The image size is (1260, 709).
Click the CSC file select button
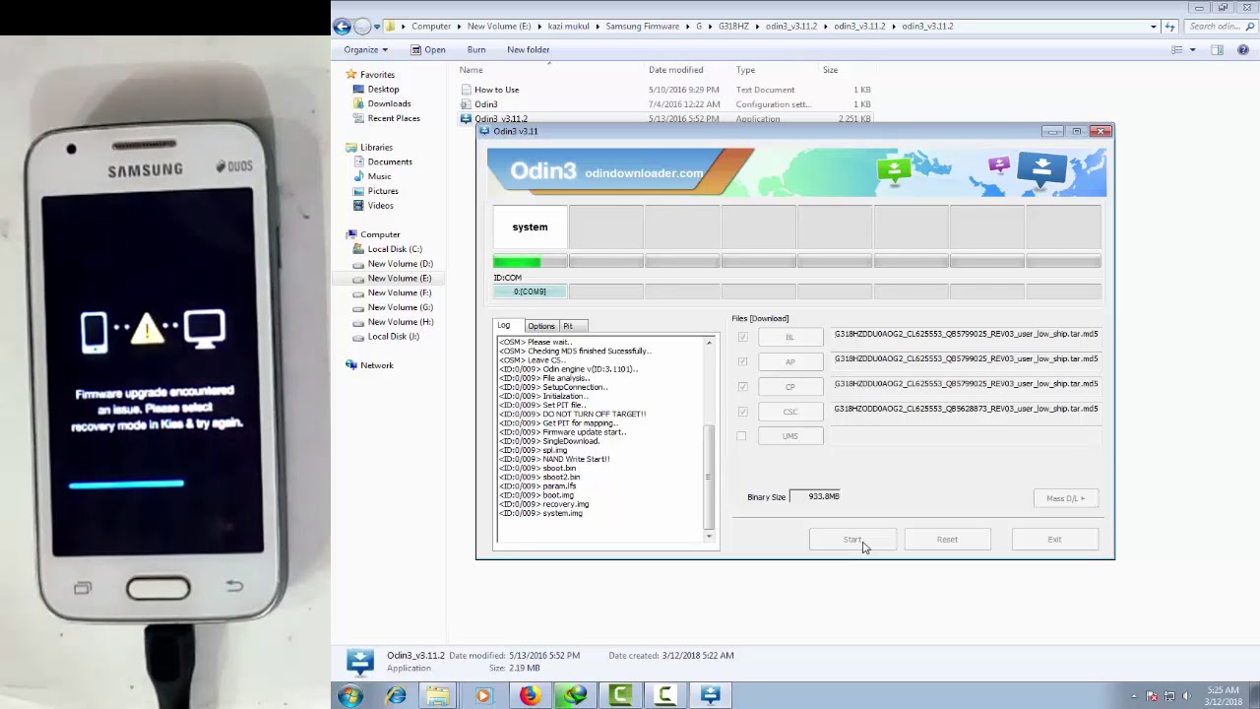pos(789,412)
